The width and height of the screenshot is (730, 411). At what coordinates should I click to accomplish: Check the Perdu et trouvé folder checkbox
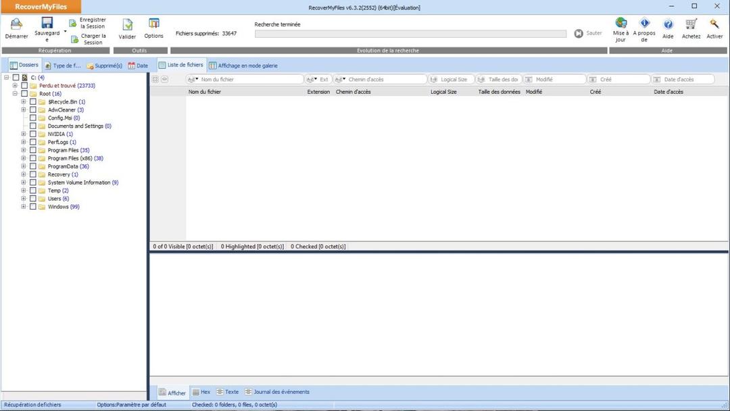pos(24,86)
